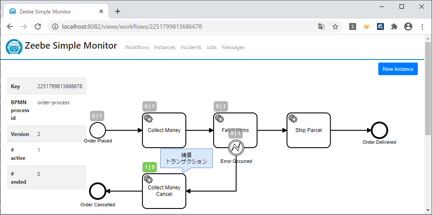Image resolution: width=433 pixels, height=215 pixels.
Task: Open the orange W extension icon
Action: click(367, 26)
